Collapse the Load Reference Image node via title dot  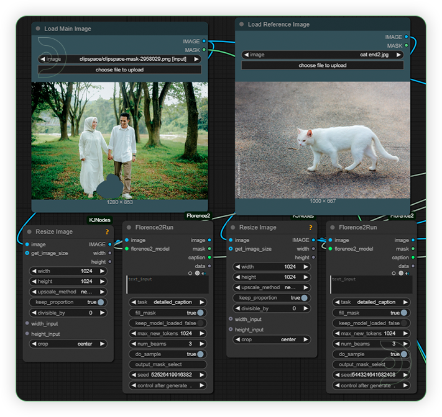241,24
